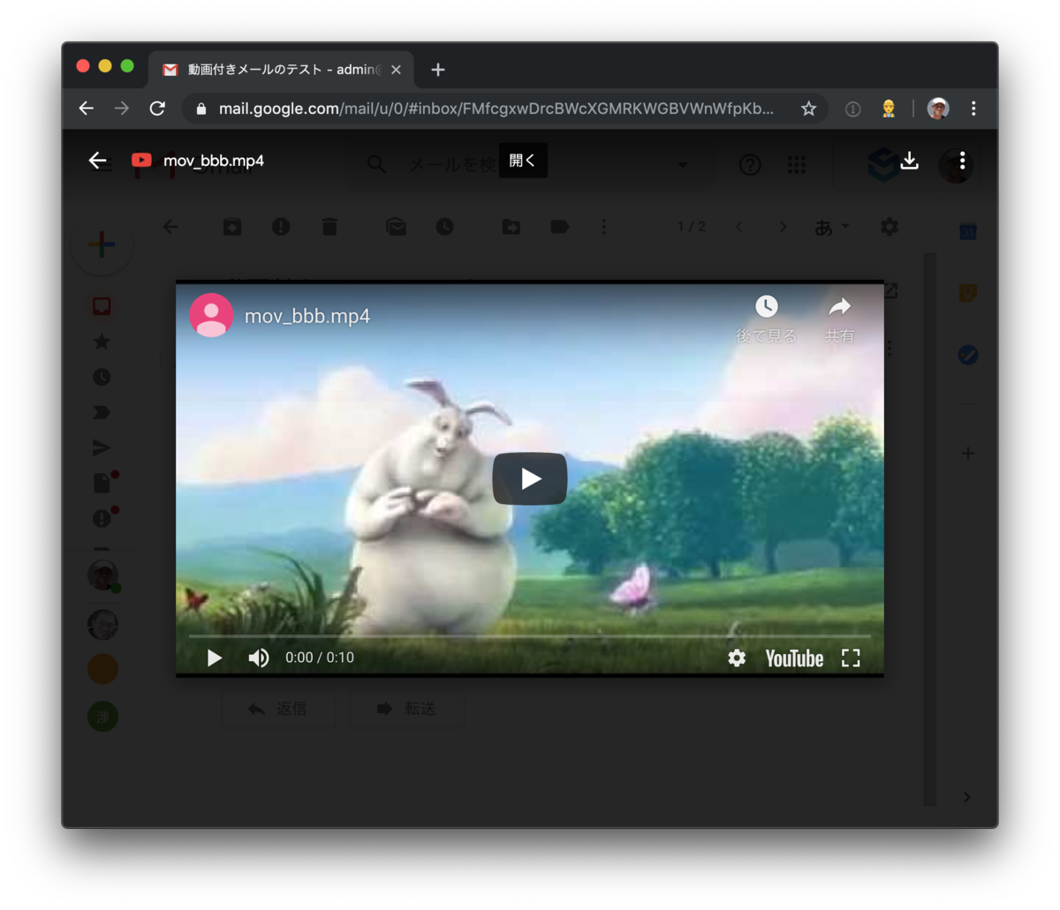Open the more actions three-dot menu
The image size is (1060, 910).
pos(603,227)
